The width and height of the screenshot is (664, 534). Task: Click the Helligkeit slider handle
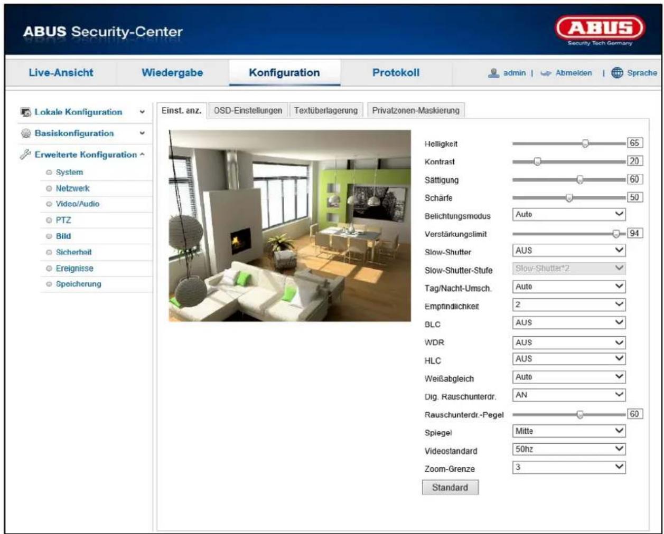coord(585,144)
